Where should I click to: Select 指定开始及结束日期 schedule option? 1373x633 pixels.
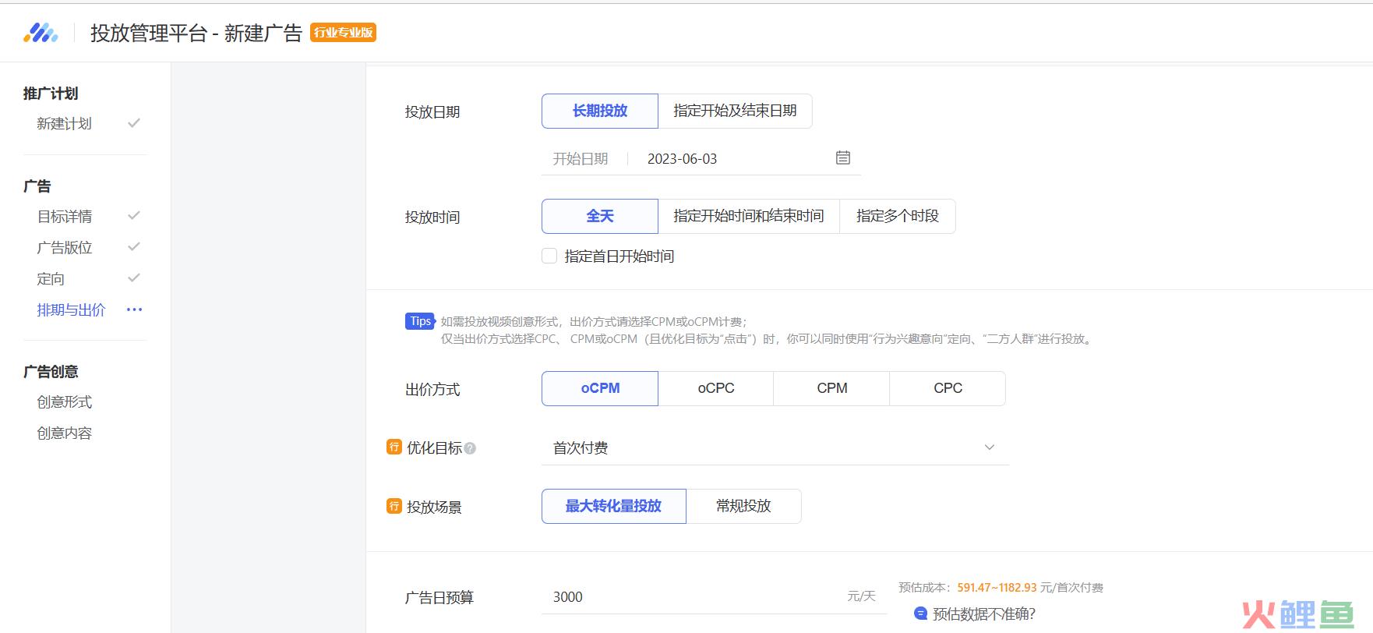pyautogui.click(x=735, y=111)
